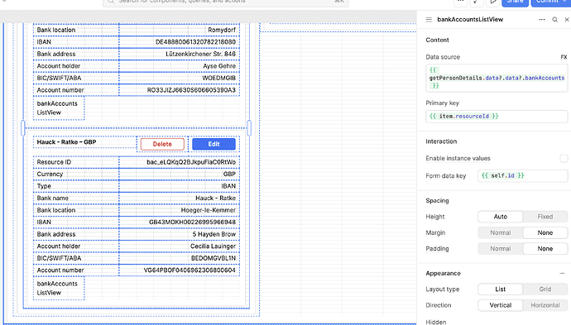Set Margin to None
The height and width of the screenshot is (325, 571).
[545, 232]
